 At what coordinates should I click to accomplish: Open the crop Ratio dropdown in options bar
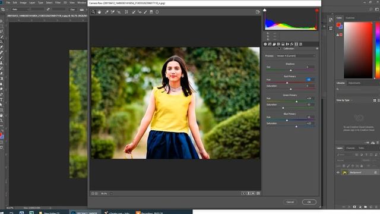coord(21,10)
